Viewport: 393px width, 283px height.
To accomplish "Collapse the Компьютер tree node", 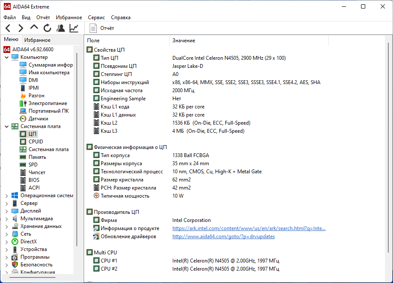I will click(7, 57).
